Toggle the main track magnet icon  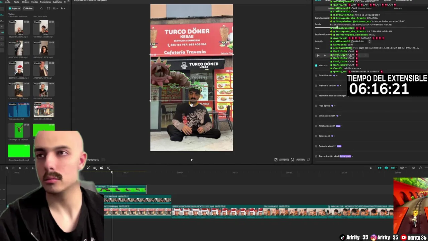(x=380, y=168)
